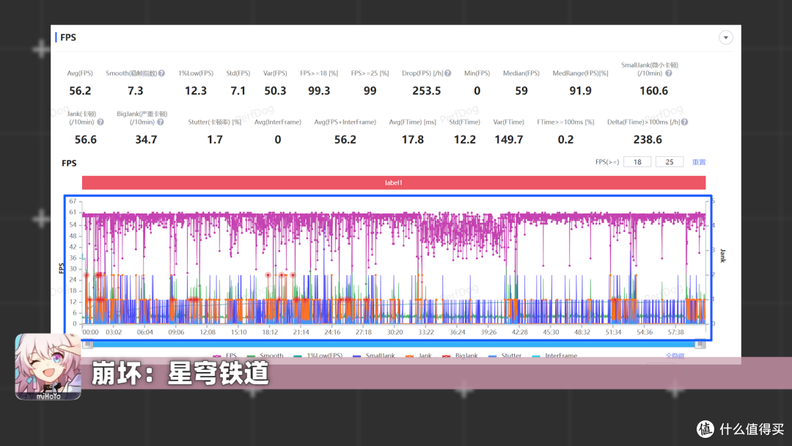Toggle Stutter series in chart legend
This screenshot has width=792, height=446.
click(505, 356)
